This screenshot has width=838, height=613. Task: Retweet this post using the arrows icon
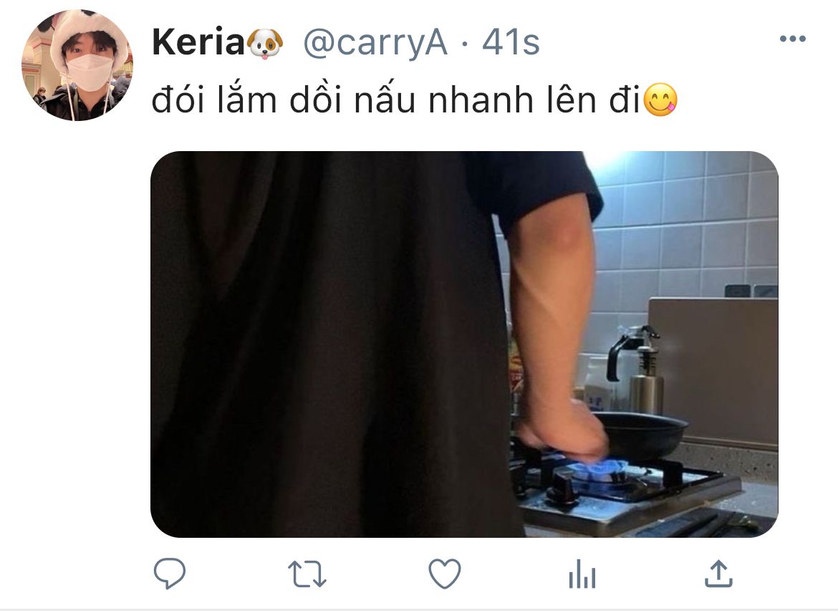(307, 574)
